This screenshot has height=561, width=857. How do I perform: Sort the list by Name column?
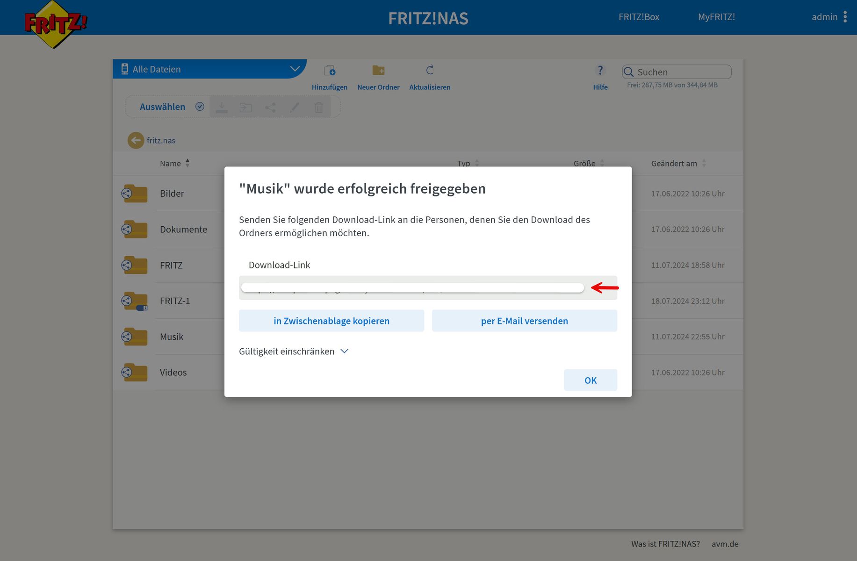[x=174, y=163]
